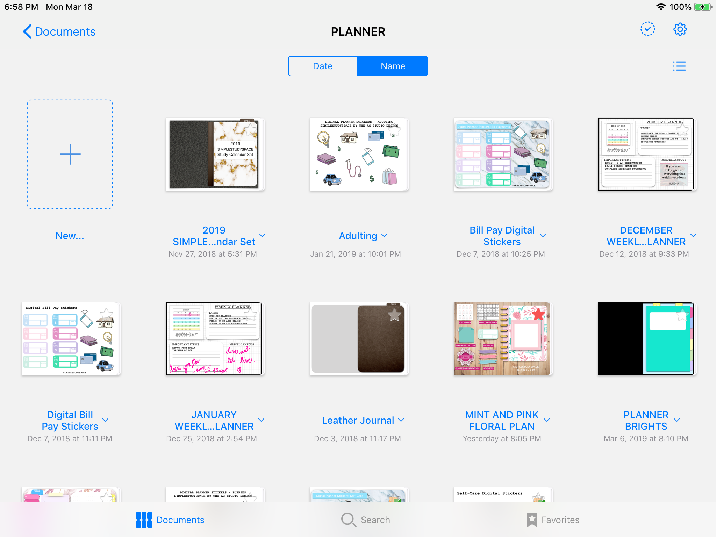
Task: Tap the Search magnifier icon
Action: click(348, 520)
